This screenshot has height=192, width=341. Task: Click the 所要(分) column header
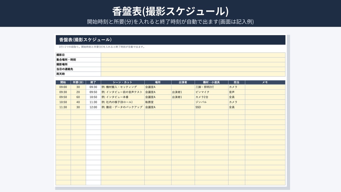78,82
